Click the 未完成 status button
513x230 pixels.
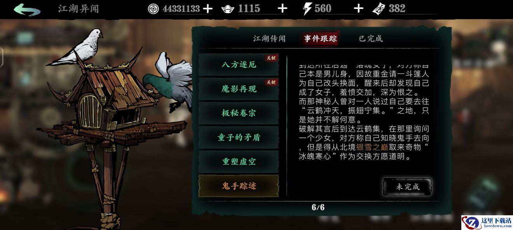(407, 187)
